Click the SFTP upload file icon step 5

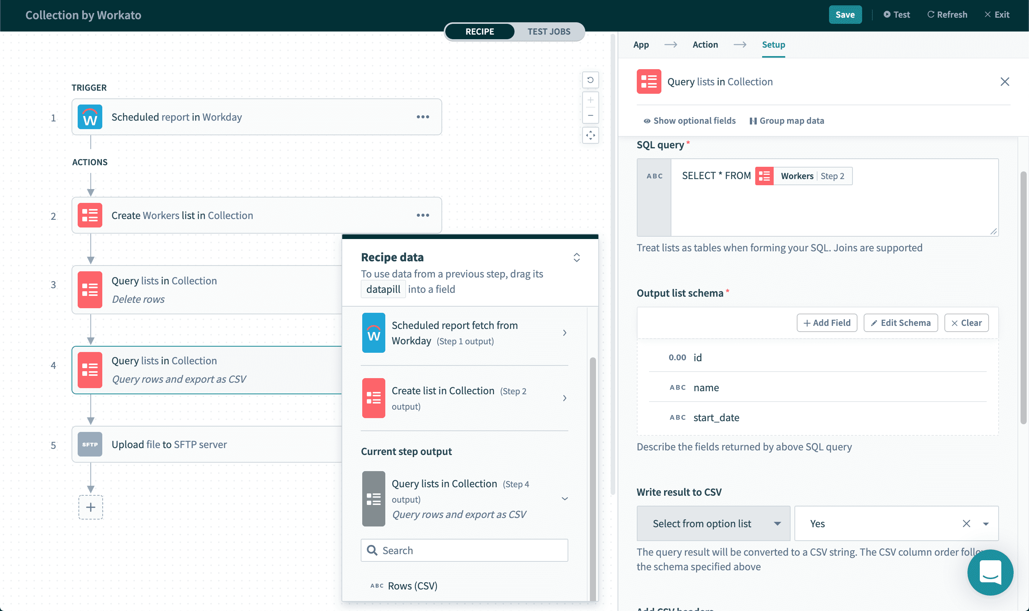[90, 444]
